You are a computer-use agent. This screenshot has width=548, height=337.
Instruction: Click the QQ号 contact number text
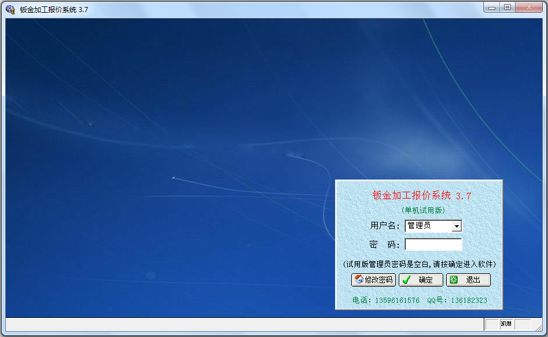(457, 301)
